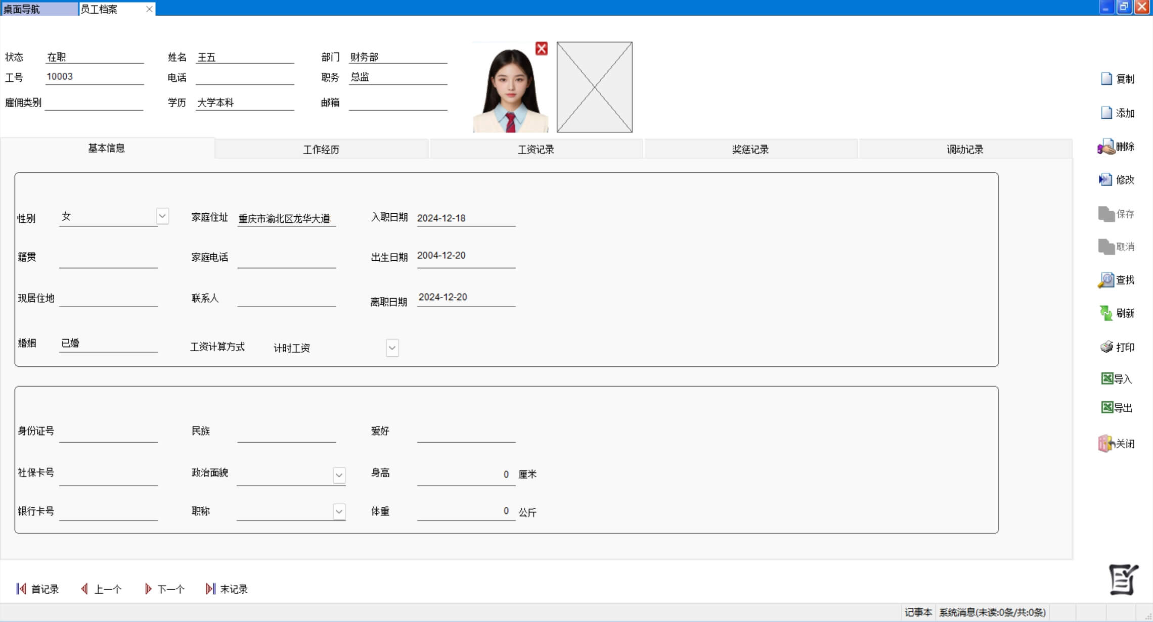
Task: Go to 下一个 (next) record
Action: (x=165, y=589)
